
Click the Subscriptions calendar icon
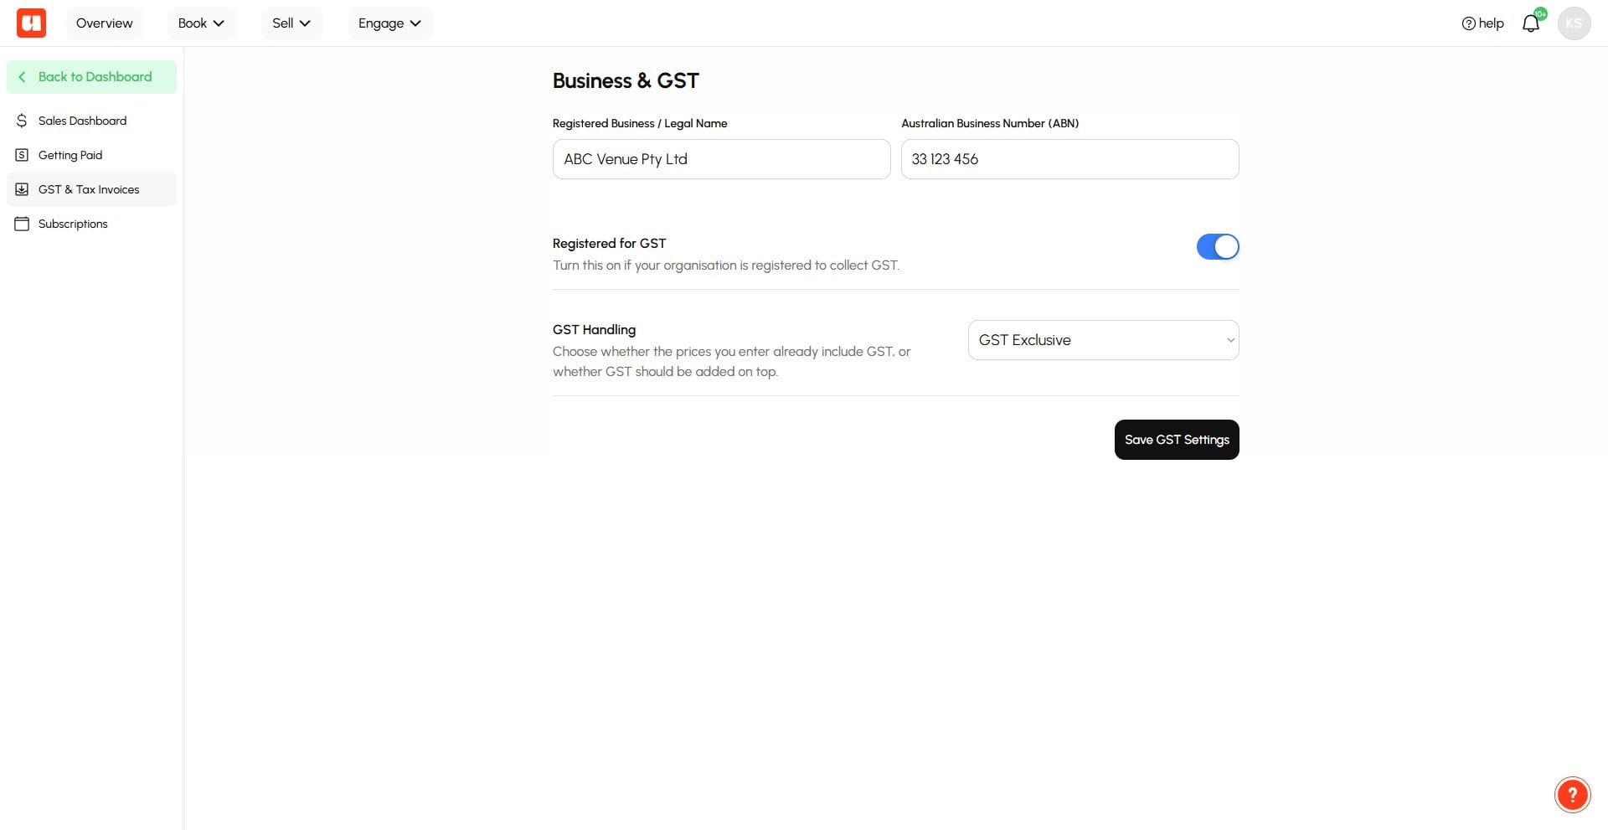coord(22,224)
